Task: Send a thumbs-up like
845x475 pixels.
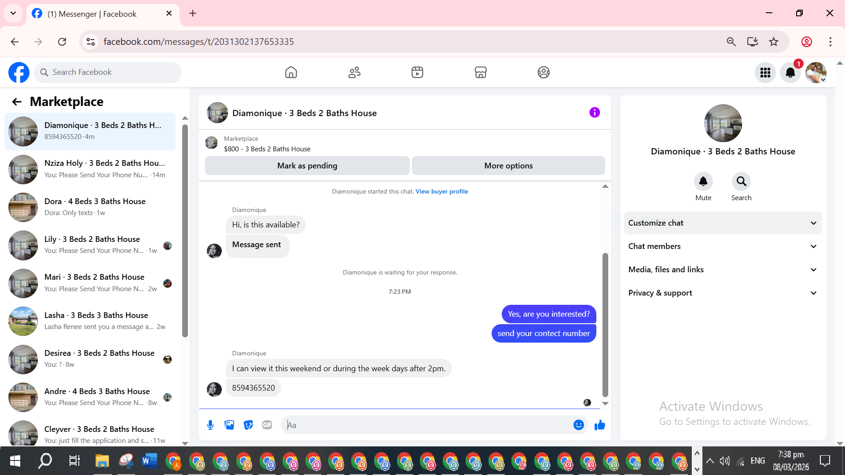Action: coord(599,425)
